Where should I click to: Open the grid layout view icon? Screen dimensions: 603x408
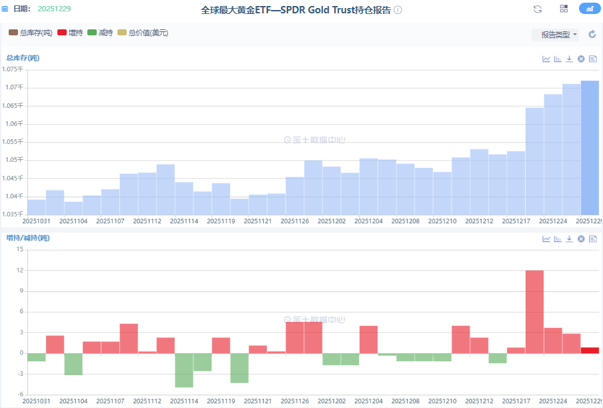click(564, 9)
